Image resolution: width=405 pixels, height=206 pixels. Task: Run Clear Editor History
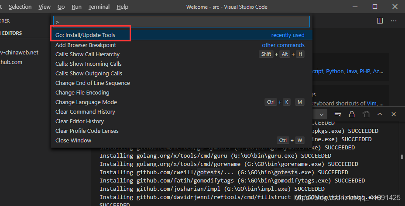point(181,121)
